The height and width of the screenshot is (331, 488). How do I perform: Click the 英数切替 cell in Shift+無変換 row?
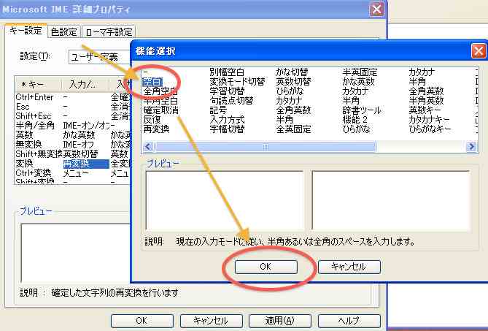(81, 154)
